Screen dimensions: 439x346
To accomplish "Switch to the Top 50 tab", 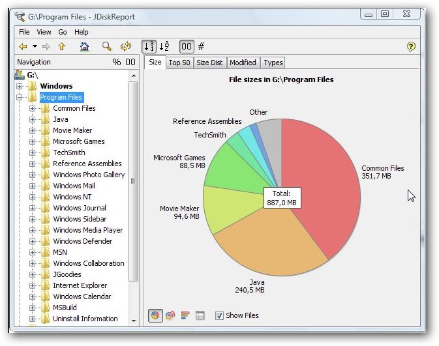I will (x=179, y=63).
